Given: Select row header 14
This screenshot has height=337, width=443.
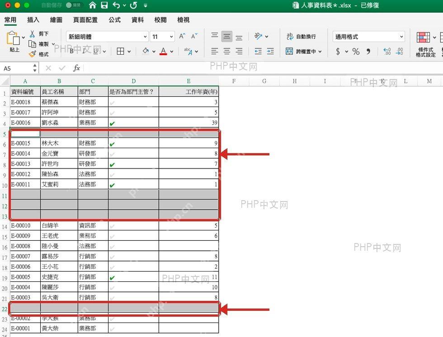Looking at the screenshot, I should pos(5,227).
